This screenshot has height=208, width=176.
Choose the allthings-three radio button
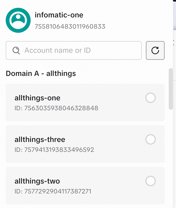[x=151, y=140]
